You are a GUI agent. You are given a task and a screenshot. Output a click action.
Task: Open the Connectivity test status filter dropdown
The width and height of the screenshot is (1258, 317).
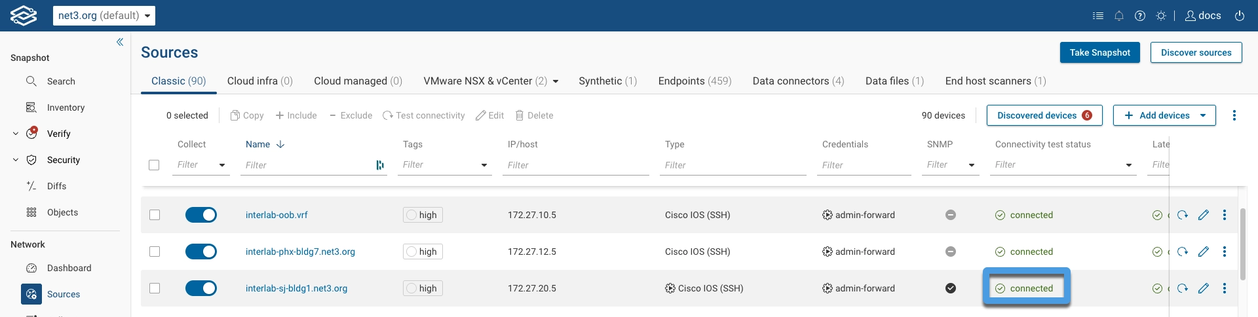(x=1129, y=165)
